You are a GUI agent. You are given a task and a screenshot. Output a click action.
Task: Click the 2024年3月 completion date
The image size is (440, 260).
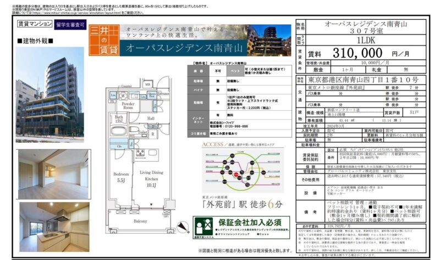[335, 126]
